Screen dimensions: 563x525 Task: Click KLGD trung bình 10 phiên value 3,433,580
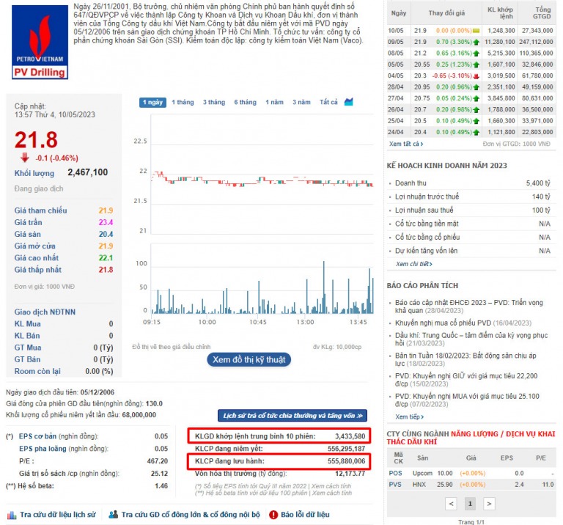tap(350, 436)
